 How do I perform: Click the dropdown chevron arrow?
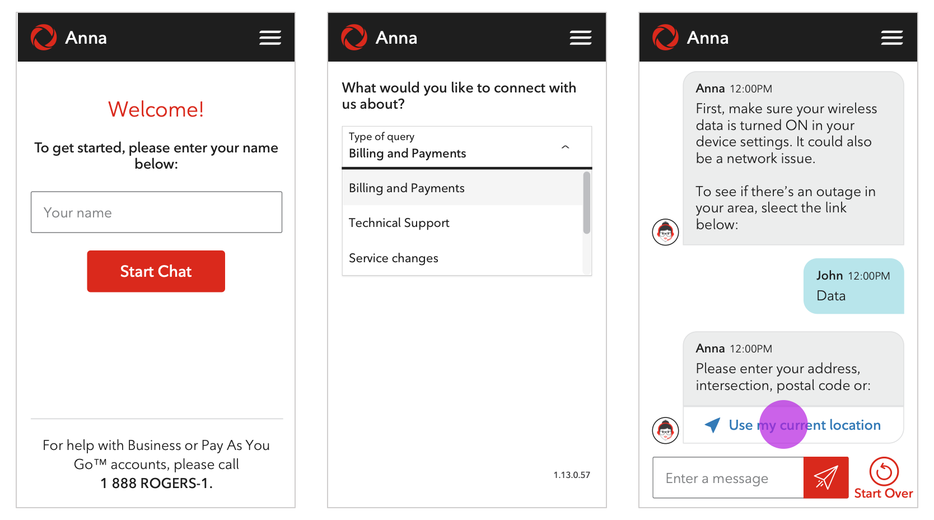(565, 147)
